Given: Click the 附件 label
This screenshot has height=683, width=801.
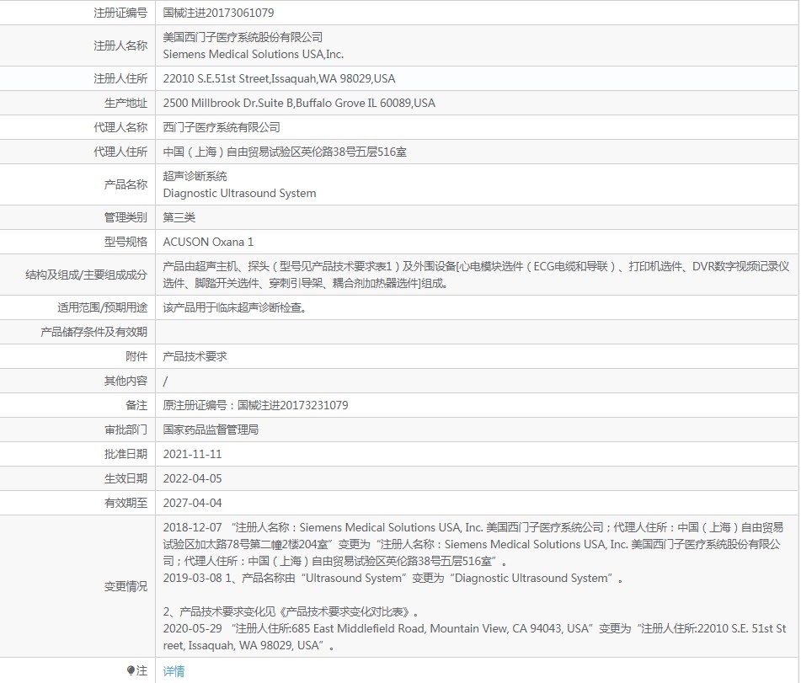Looking at the screenshot, I should click(136, 356).
